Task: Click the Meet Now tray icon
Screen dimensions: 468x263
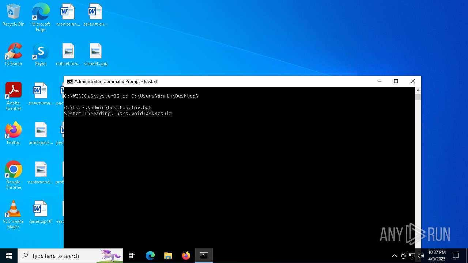Action: [403, 256]
